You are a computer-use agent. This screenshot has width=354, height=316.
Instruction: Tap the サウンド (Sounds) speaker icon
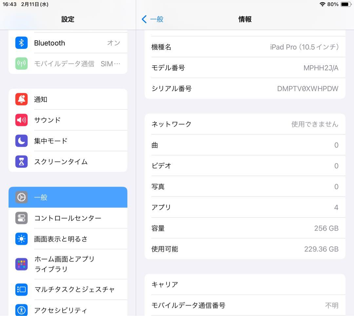click(21, 120)
